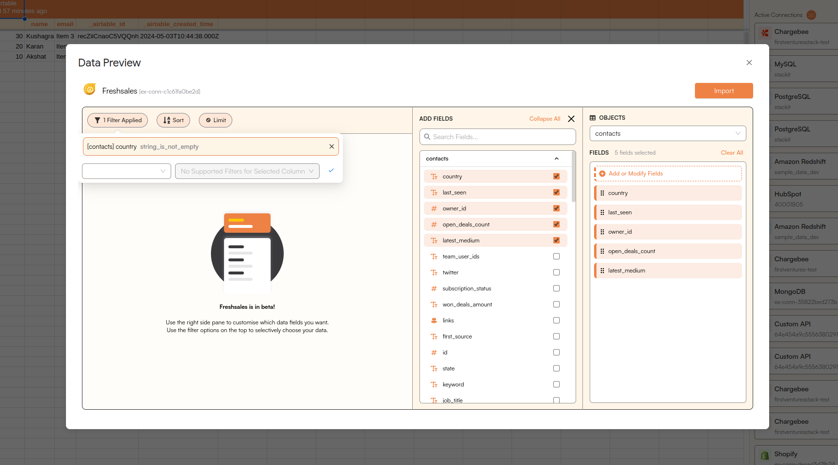The image size is (838, 465).
Task: Click the drag handle of last_seen field
Action: click(602, 212)
